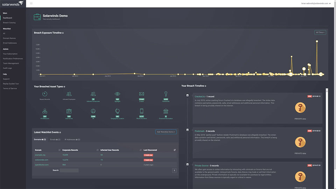Open the IP Addresses network icon

tap(44, 111)
